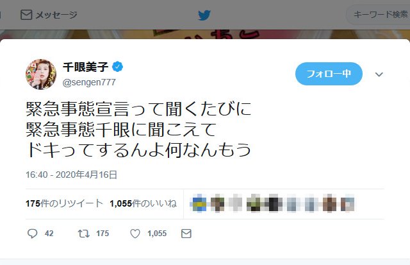Click the first pixelated liker avatar
This screenshot has height=265, width=410.
[x=199, y=203]
